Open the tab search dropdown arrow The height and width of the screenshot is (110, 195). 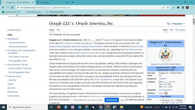[172, 2]
